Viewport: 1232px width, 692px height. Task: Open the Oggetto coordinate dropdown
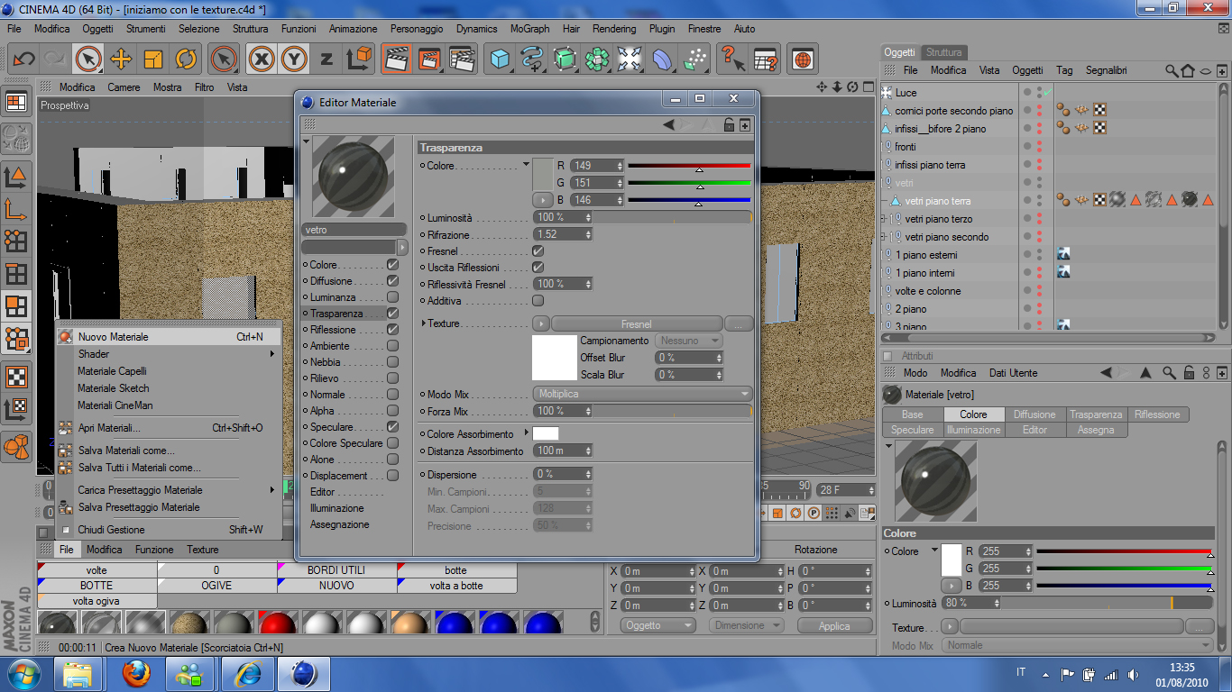(x=658, y=625)
